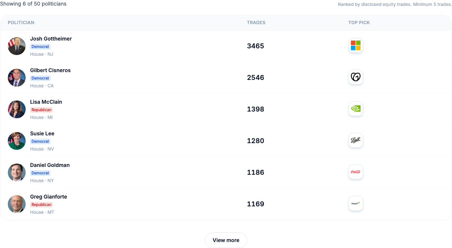Open Susie Lee's profile picture
The height and width of the screenshot is (248, 452).
(17, 141)
